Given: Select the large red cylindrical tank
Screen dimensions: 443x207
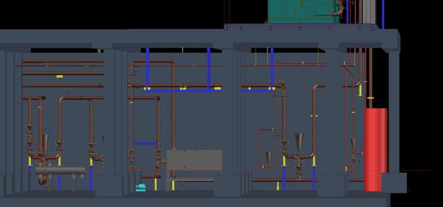Looking at the screenshot, I should click(376, 149).
